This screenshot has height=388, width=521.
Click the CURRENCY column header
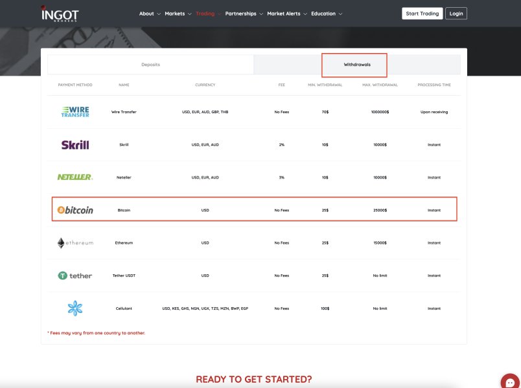click(205, 85)
